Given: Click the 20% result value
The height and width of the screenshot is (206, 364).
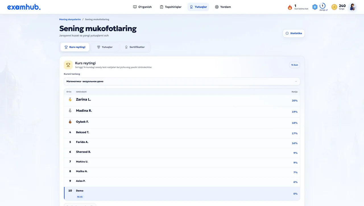Looking at the screenshot, I should coord(295,101).
